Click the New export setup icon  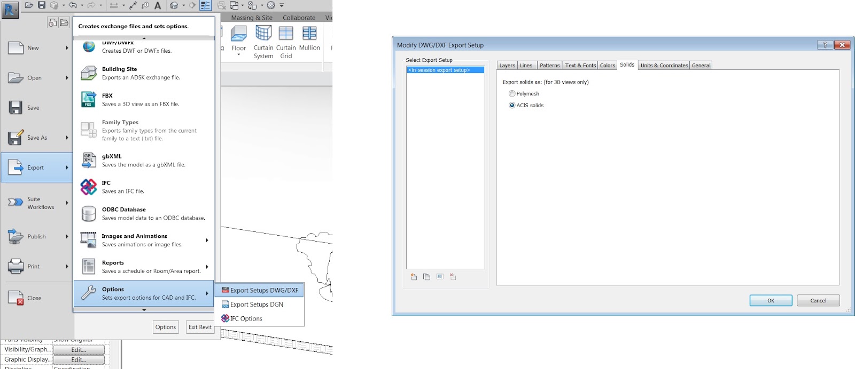click(414, 277)
